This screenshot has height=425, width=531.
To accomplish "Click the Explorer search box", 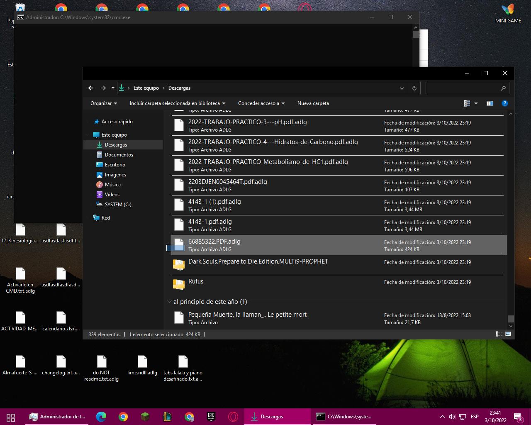I will point(463,88).
